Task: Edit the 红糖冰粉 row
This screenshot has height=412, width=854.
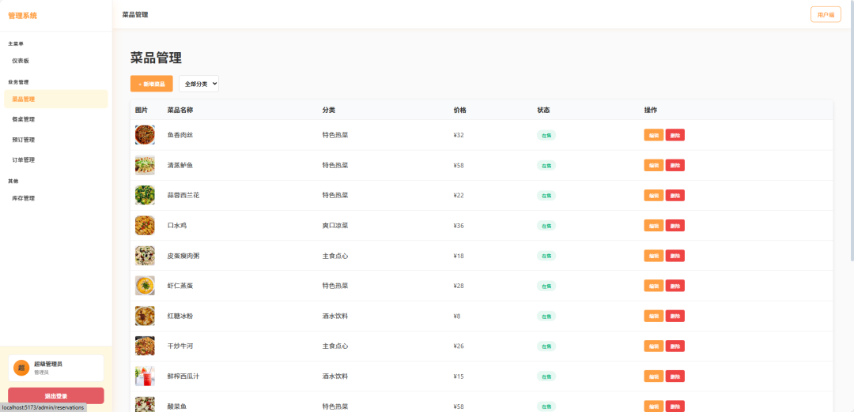Action: pos(654,316)
